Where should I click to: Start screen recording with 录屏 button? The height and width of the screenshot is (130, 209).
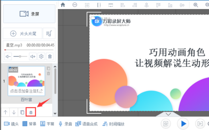[x=29, y=14]
